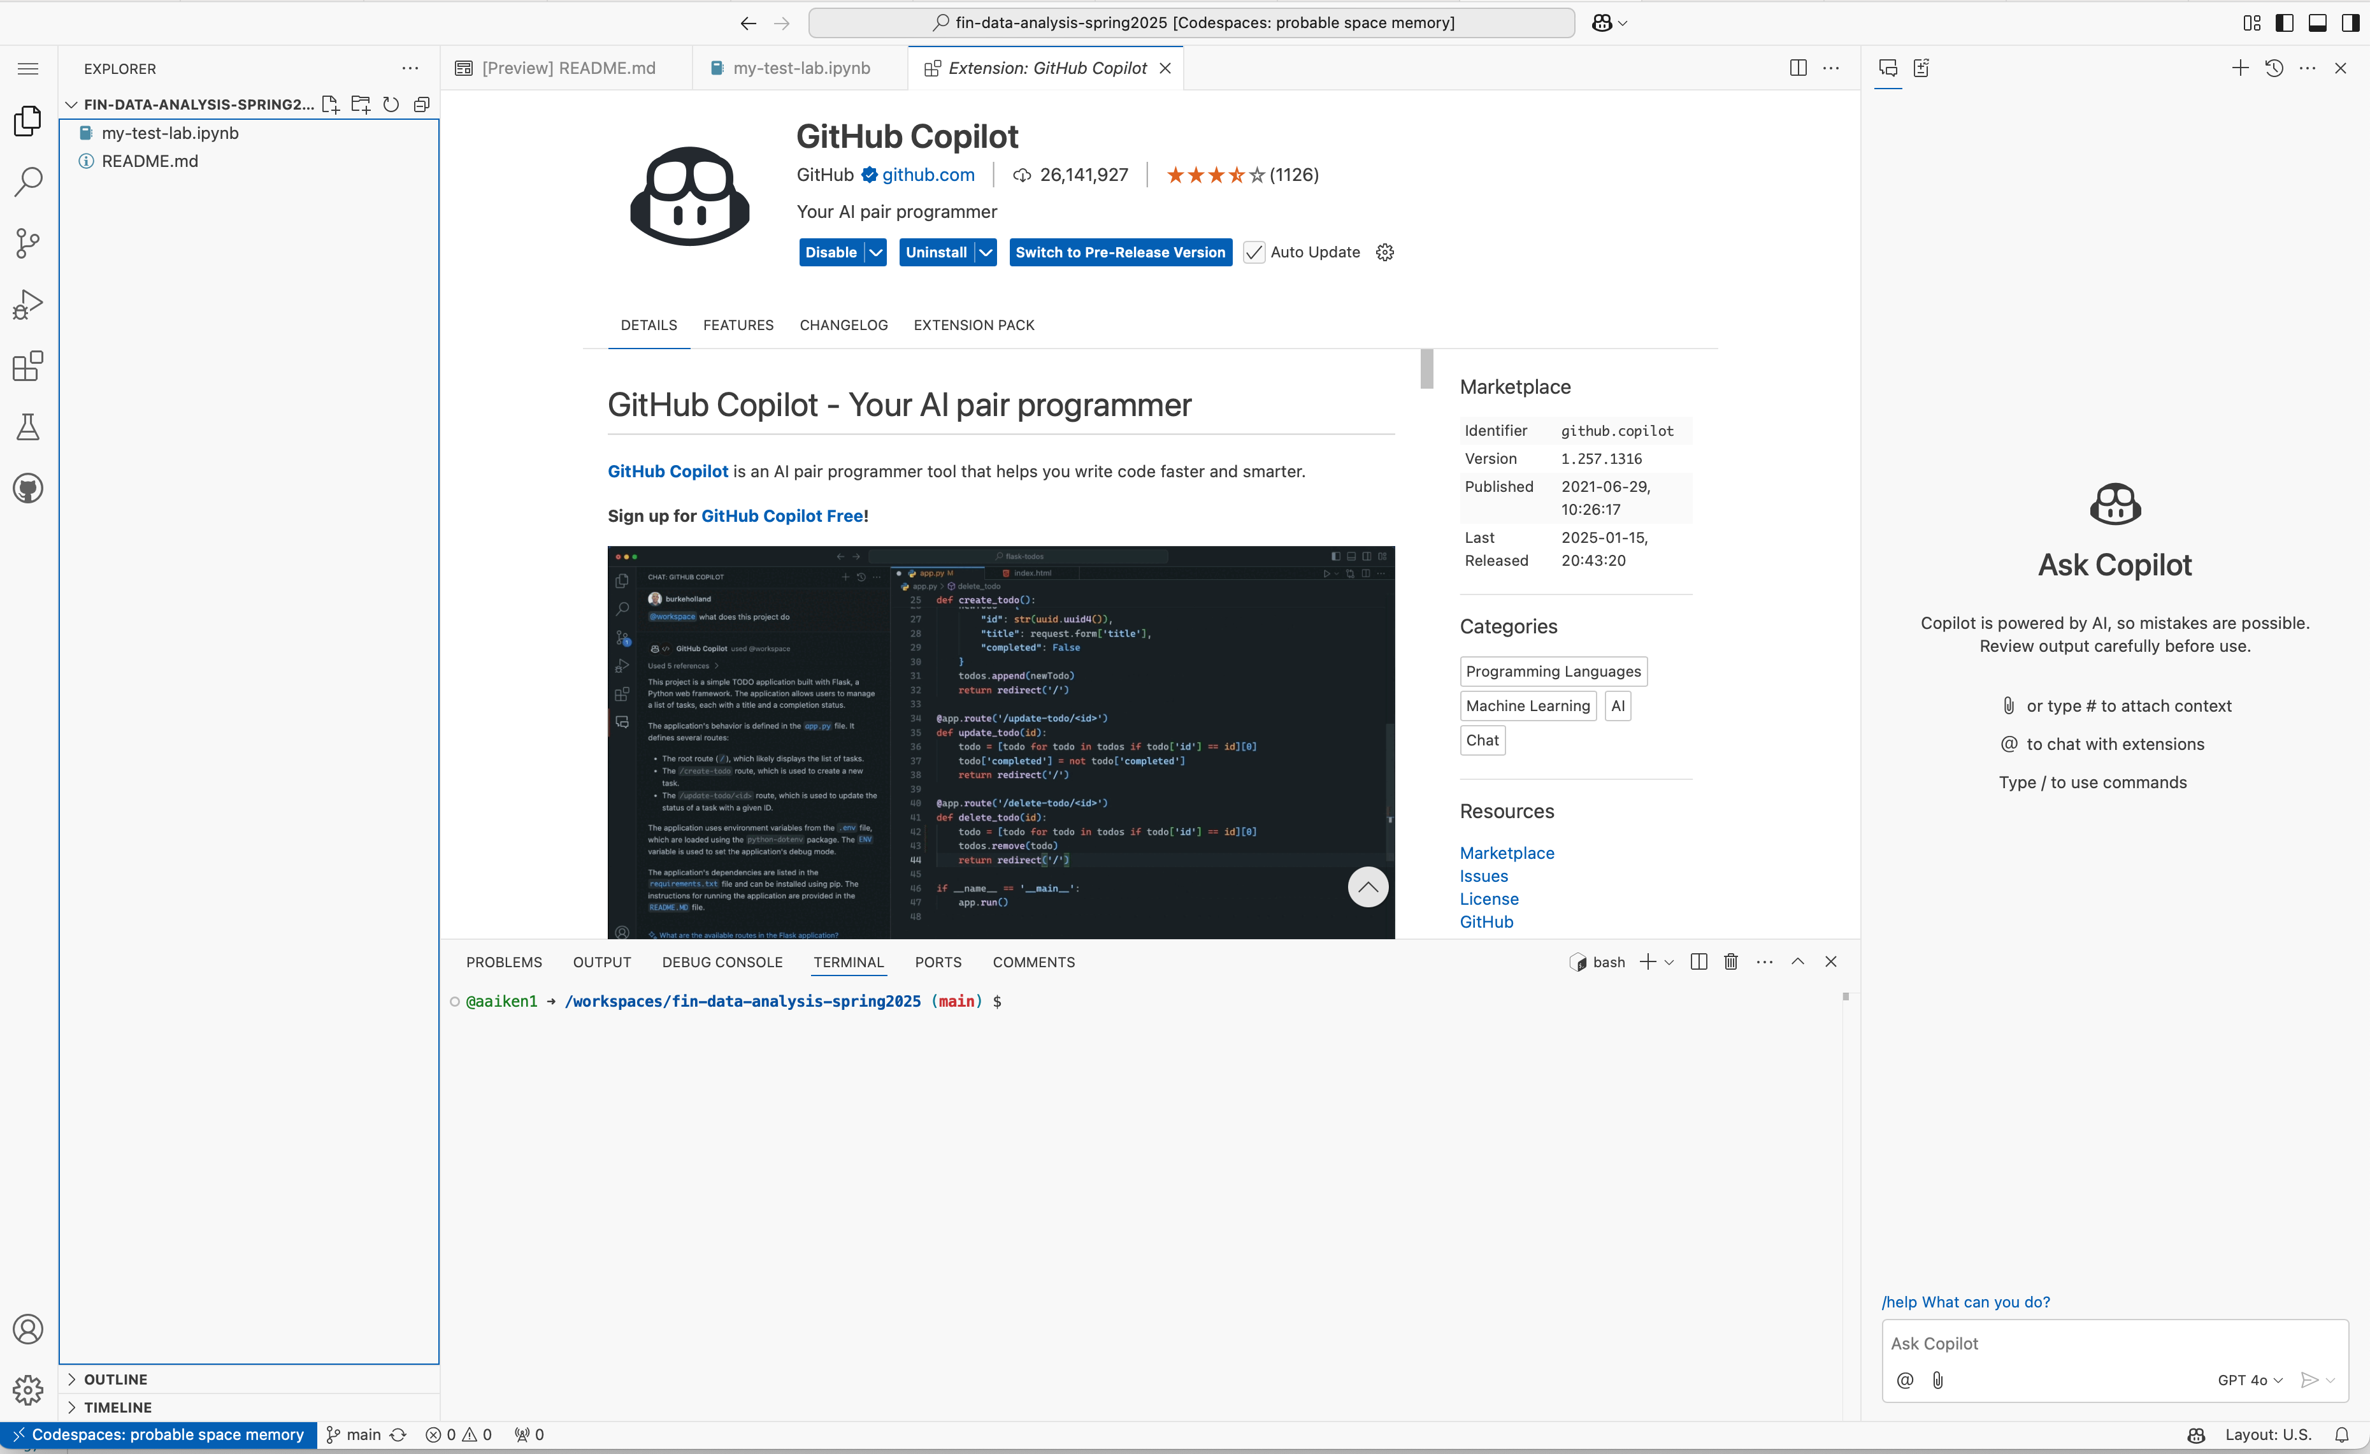Image resolution: width=2370 pixels, height=1454 pixels.
Task: Customize layout from title bar
Action: click(x=2251, y=23)
